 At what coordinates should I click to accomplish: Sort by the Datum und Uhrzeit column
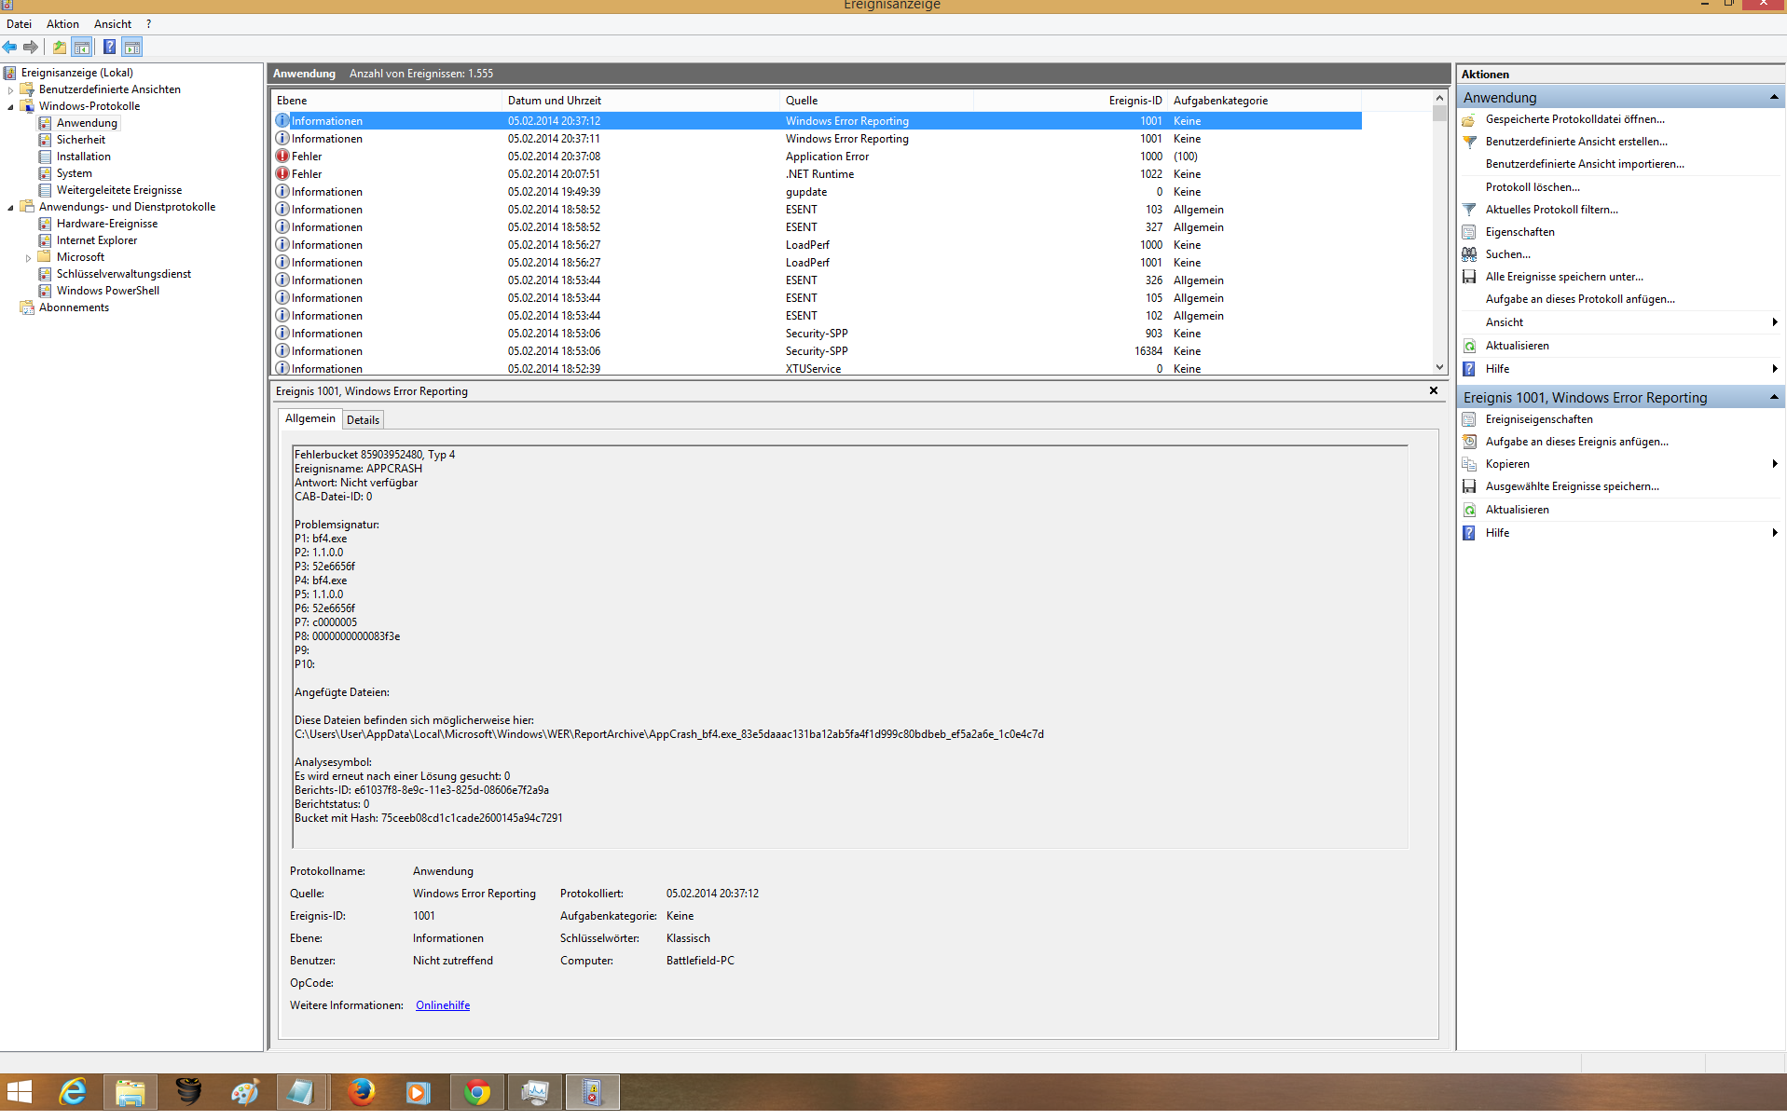click(640, 101)
